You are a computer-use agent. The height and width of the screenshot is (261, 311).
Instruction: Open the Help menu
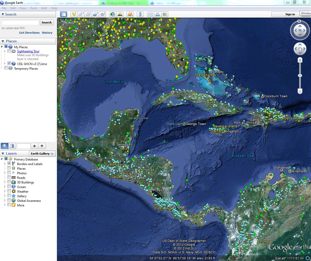(x=54, y=8)
